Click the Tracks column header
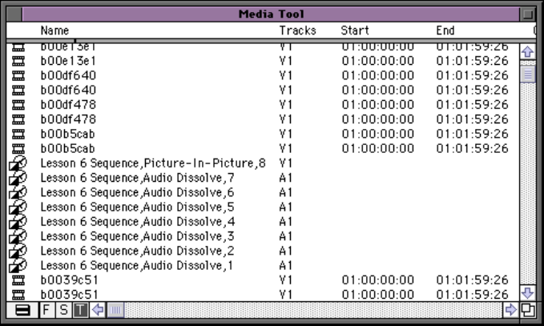Viewport: 544px width, 326px height. [x=297, y=30]
